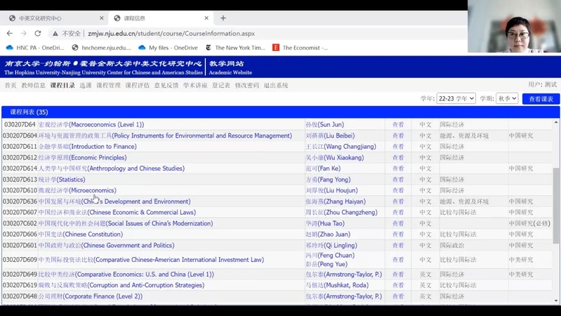The image size is (561, 316).
Task: Open Chinese Economic & Commercial Laws link
Action: pyautogui.click(x=117, y=212)
